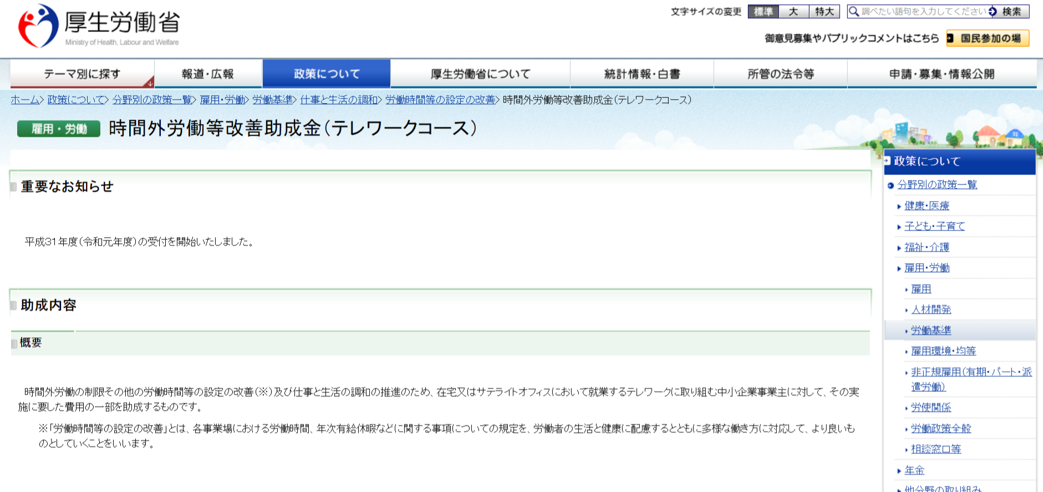Open 分野別の政策一覧 in sidebar
Viewport: 1043px width, 492px height.
[x=937, y=185]
